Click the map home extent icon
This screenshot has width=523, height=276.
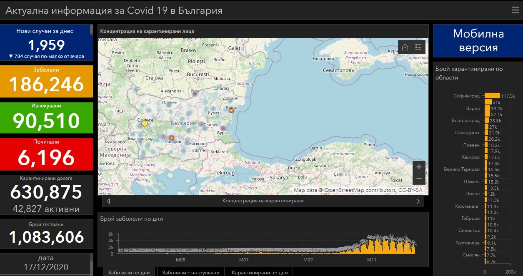point(405,47)
